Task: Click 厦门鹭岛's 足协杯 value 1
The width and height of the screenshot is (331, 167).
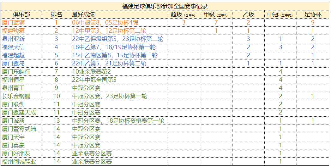Action: pyautogui.click(x=313, y=63)
